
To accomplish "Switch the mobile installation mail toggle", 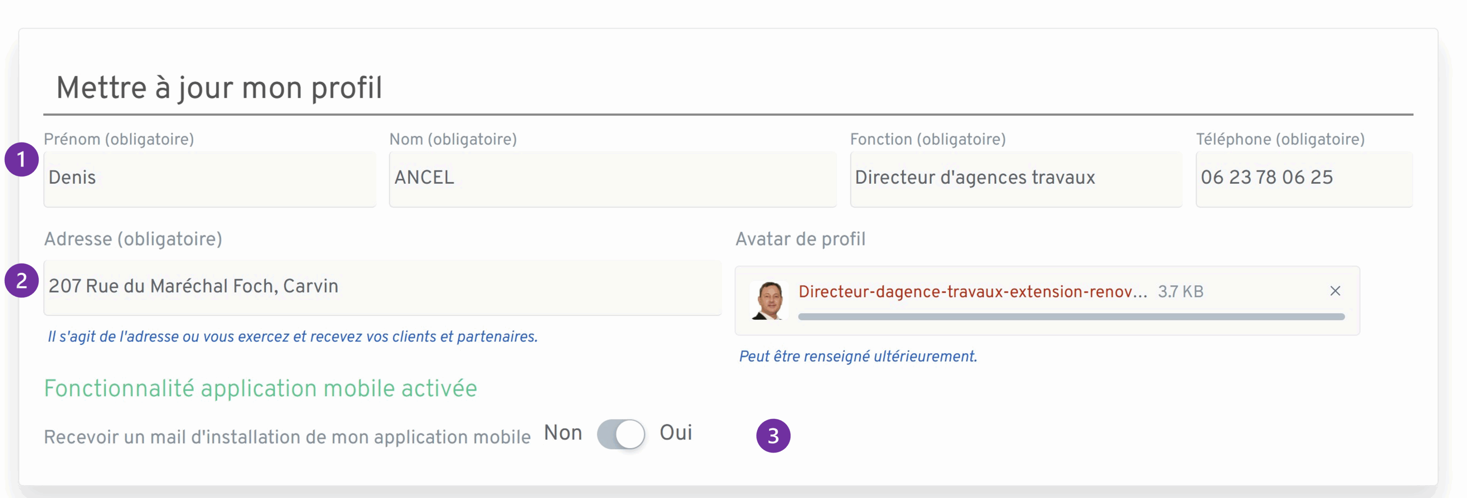I will 621,434.
